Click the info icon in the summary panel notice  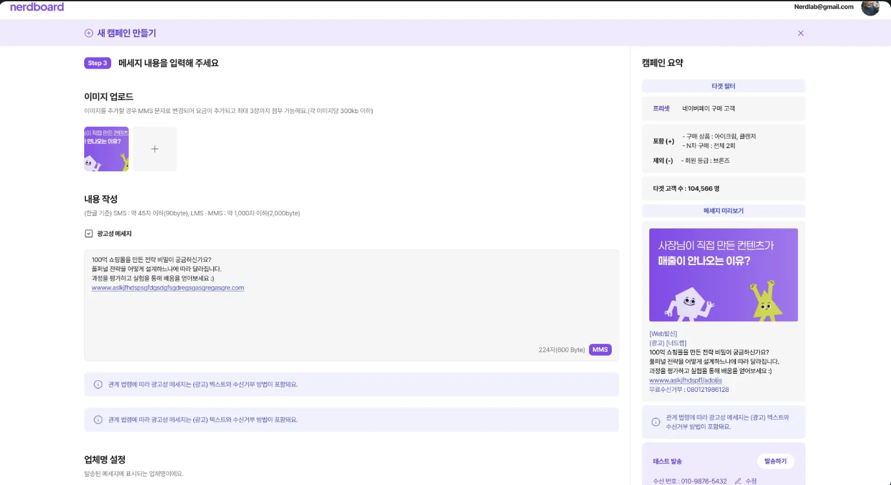[x=656, y=422]
